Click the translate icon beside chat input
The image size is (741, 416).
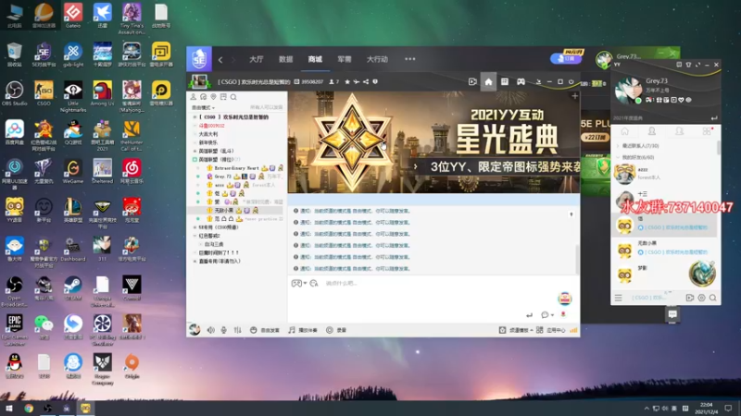click(x=314, y=283)
